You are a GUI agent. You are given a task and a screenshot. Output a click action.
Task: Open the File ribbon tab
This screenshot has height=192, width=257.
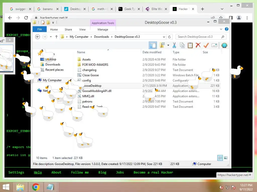[40, 29]
